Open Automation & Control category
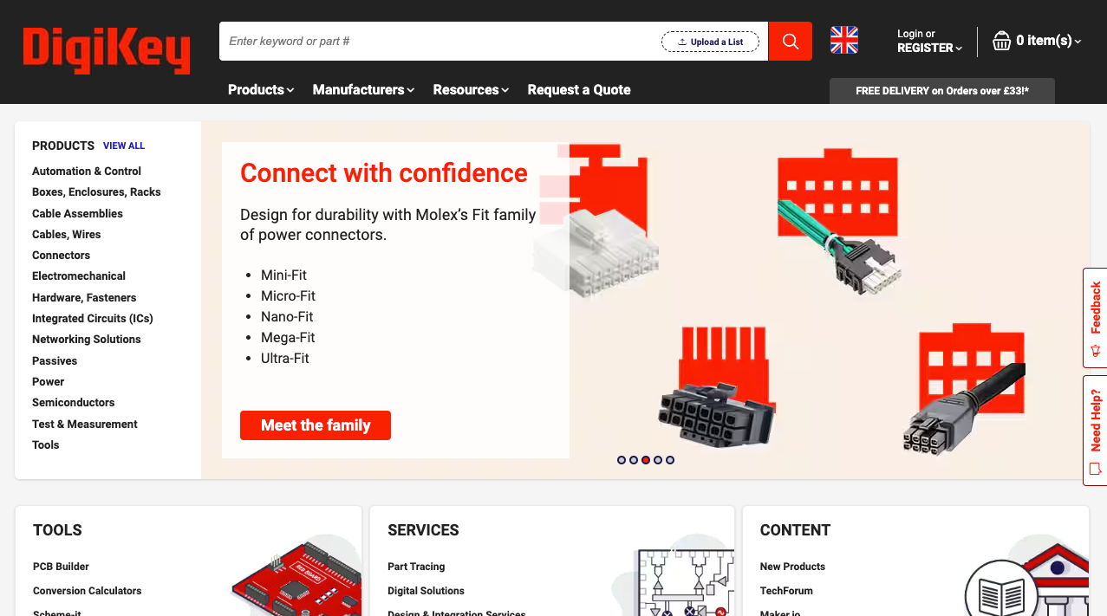This screenshot has height=616, width=1107. click(x=87, y=172)
